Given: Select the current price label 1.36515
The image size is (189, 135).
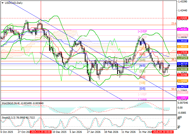Looking at the screenshot, I should coord(183,66).
